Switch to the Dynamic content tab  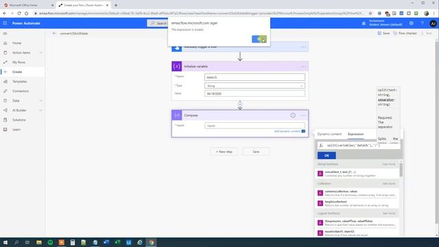click(329, 134)
